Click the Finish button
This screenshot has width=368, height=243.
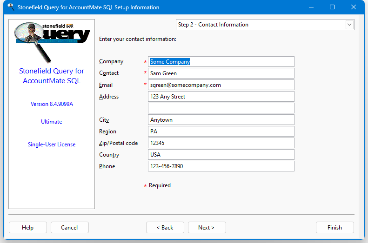point(335,228)
